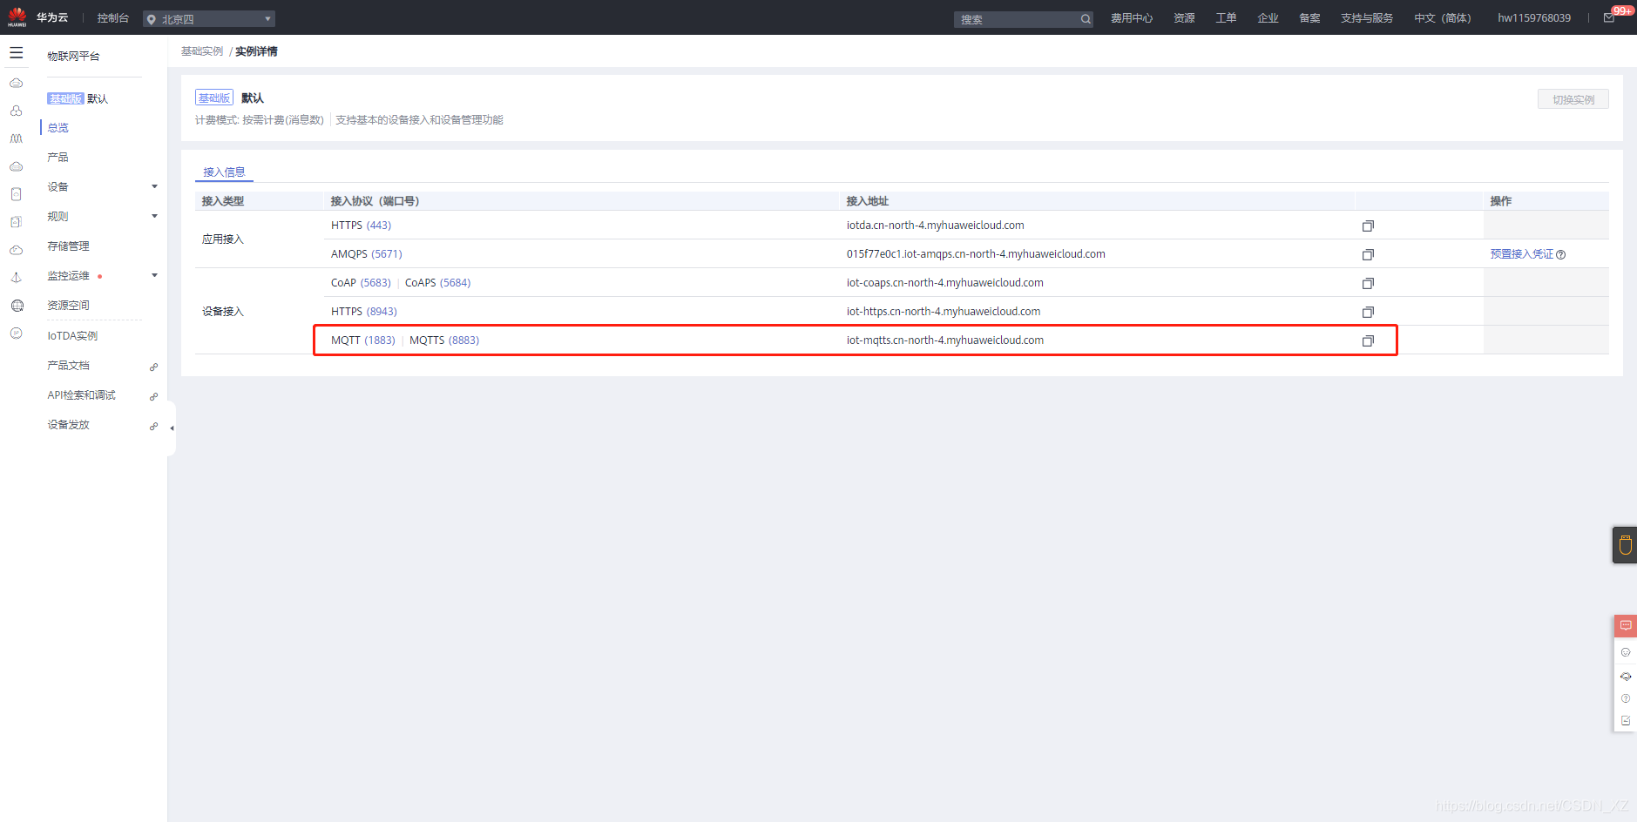Open IoTDA实例 in the sidebar

[72, 336]
